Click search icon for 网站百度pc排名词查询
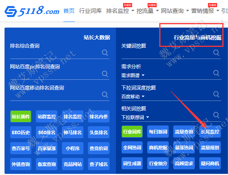This screenshot has width=228, height=175. click(x=105, y=74)
